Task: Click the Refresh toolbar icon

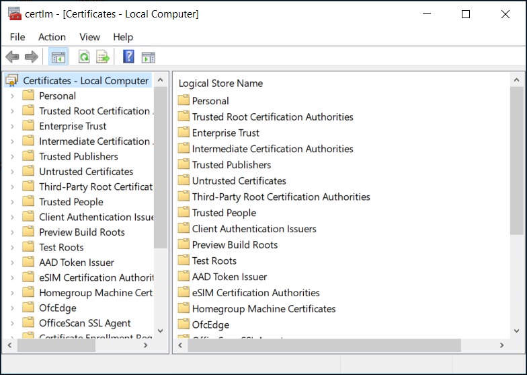Action: (84, 57)
